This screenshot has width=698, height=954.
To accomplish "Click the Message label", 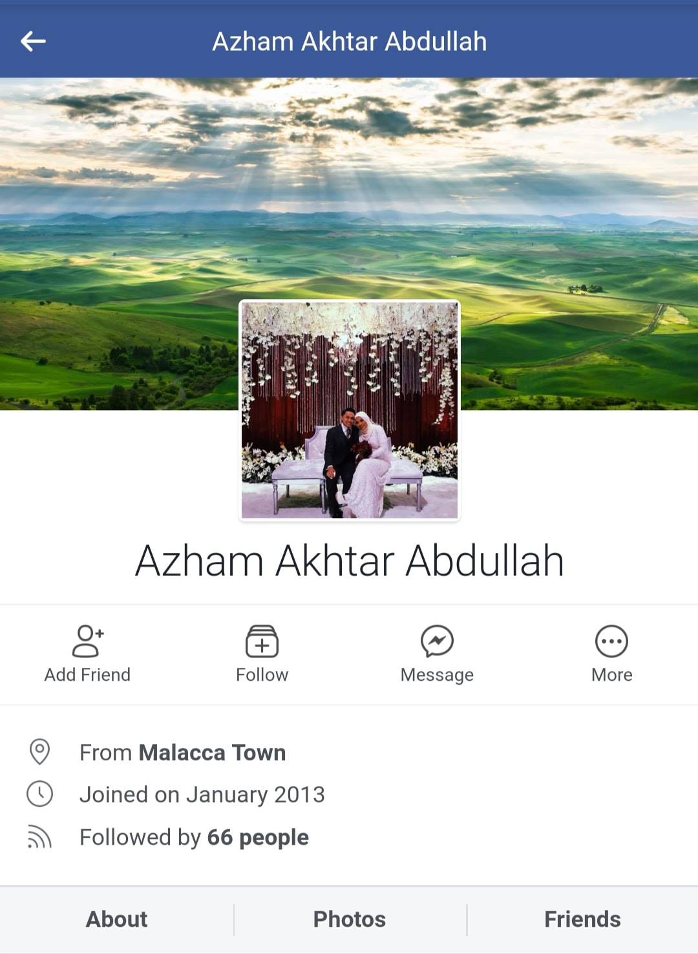I will (x=437, y=675).
